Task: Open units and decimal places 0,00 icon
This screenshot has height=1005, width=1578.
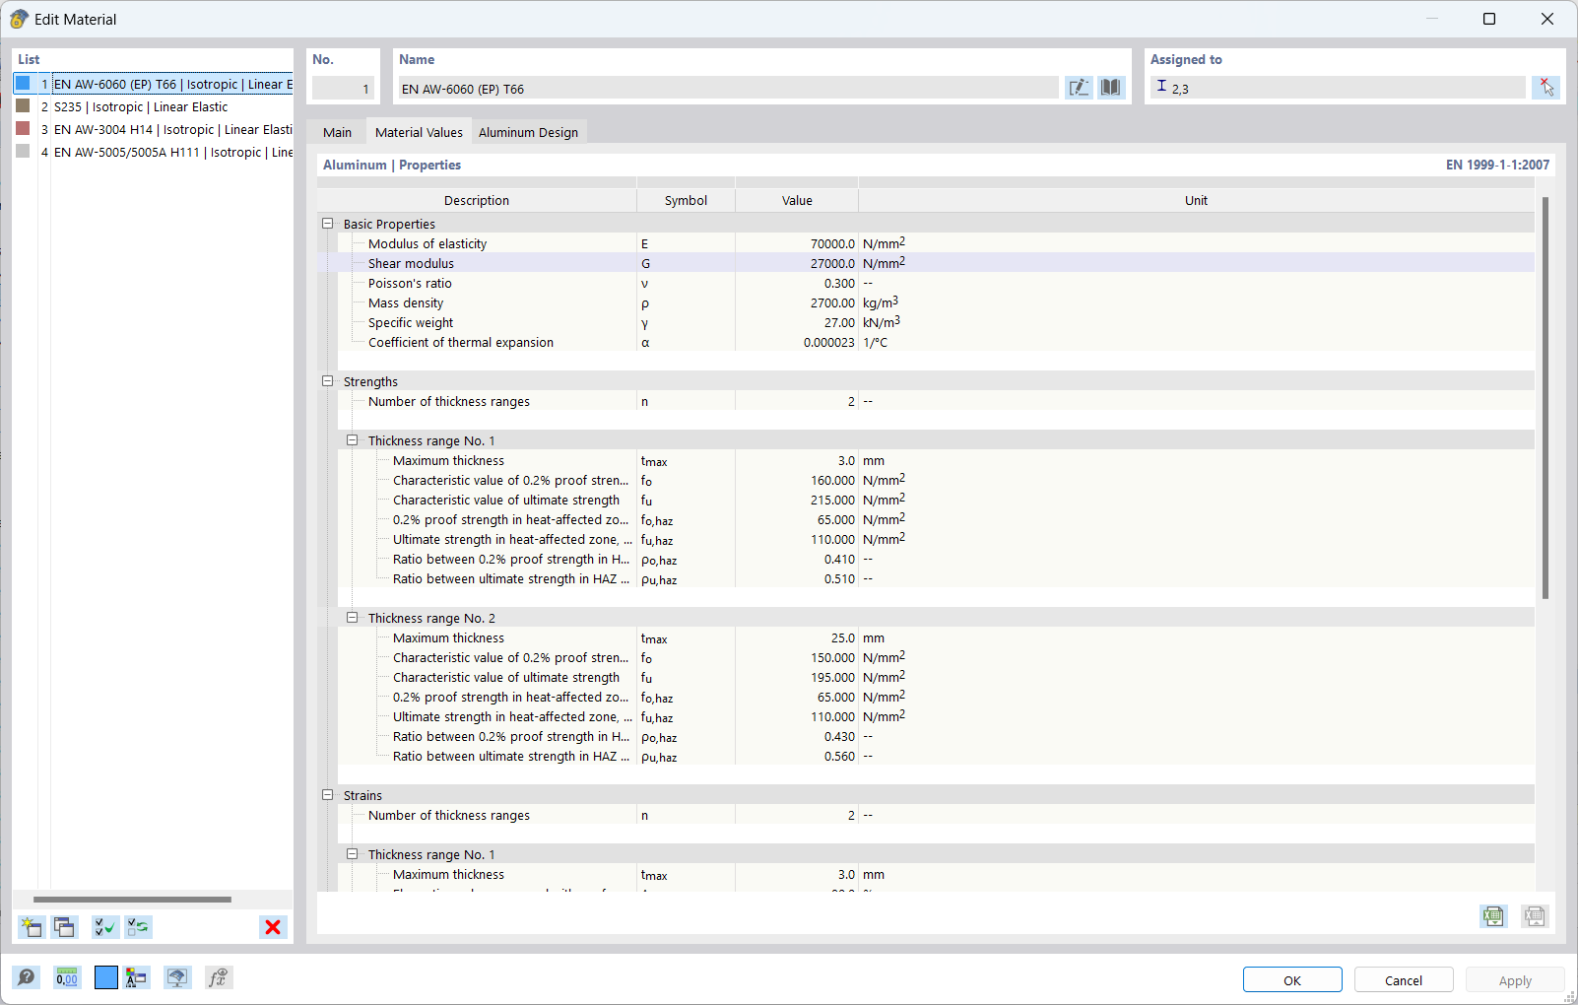Action: pyautogui.click(x=67, y=977)
